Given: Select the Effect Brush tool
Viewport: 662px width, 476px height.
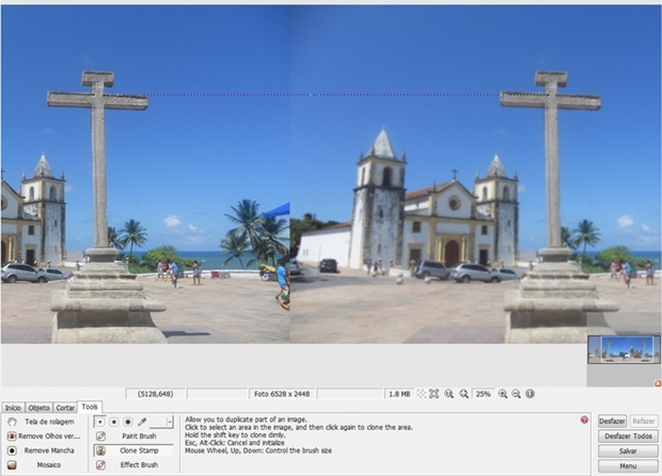Looking at the screenshot, I should (x=133, y=465).
